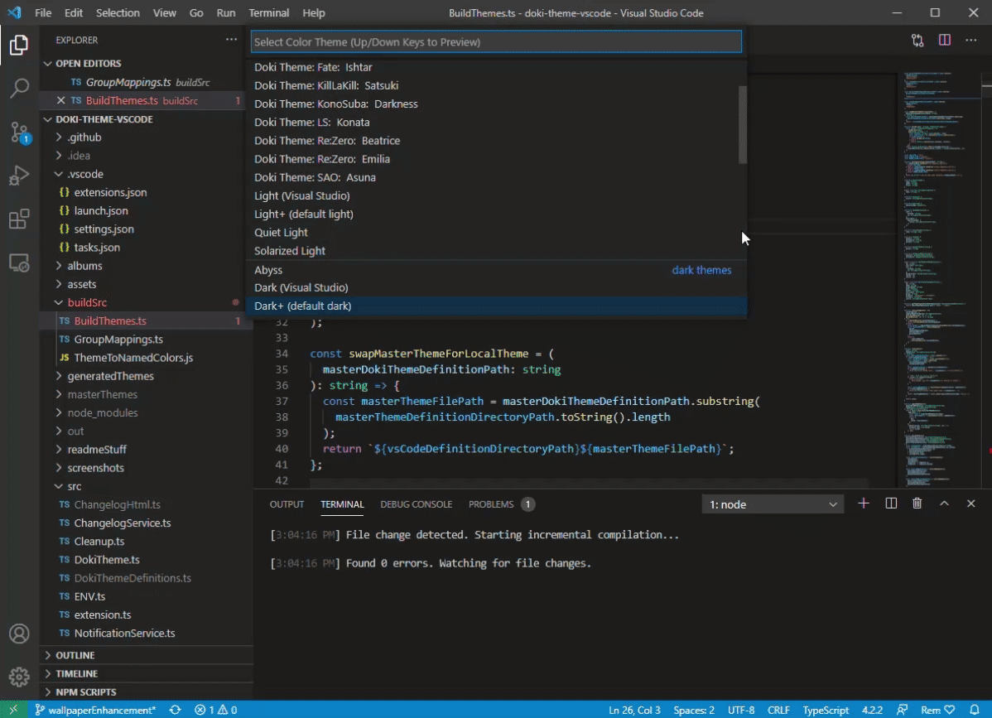Click the theme list scrollbar thumb
The height and width of the screenshot is (718, 992).
(x=743, y=124)
